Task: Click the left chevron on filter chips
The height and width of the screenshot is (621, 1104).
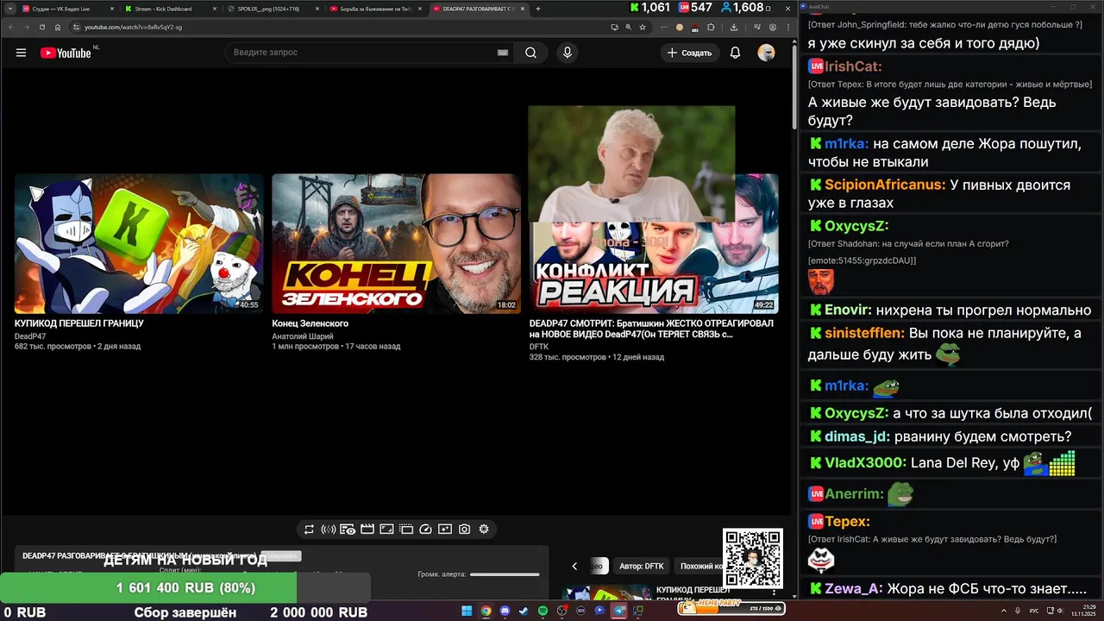Action: [x=574, y=567]
